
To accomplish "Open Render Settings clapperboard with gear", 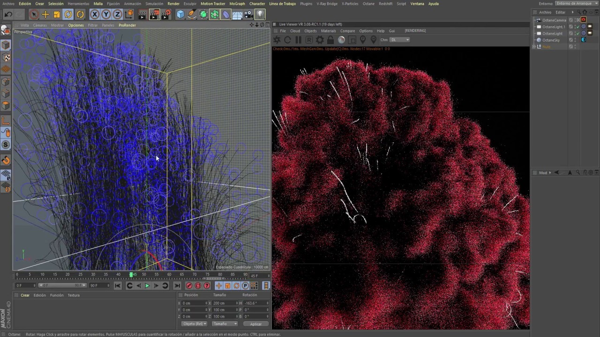I will pyautogui.click(x=165, y=15).
